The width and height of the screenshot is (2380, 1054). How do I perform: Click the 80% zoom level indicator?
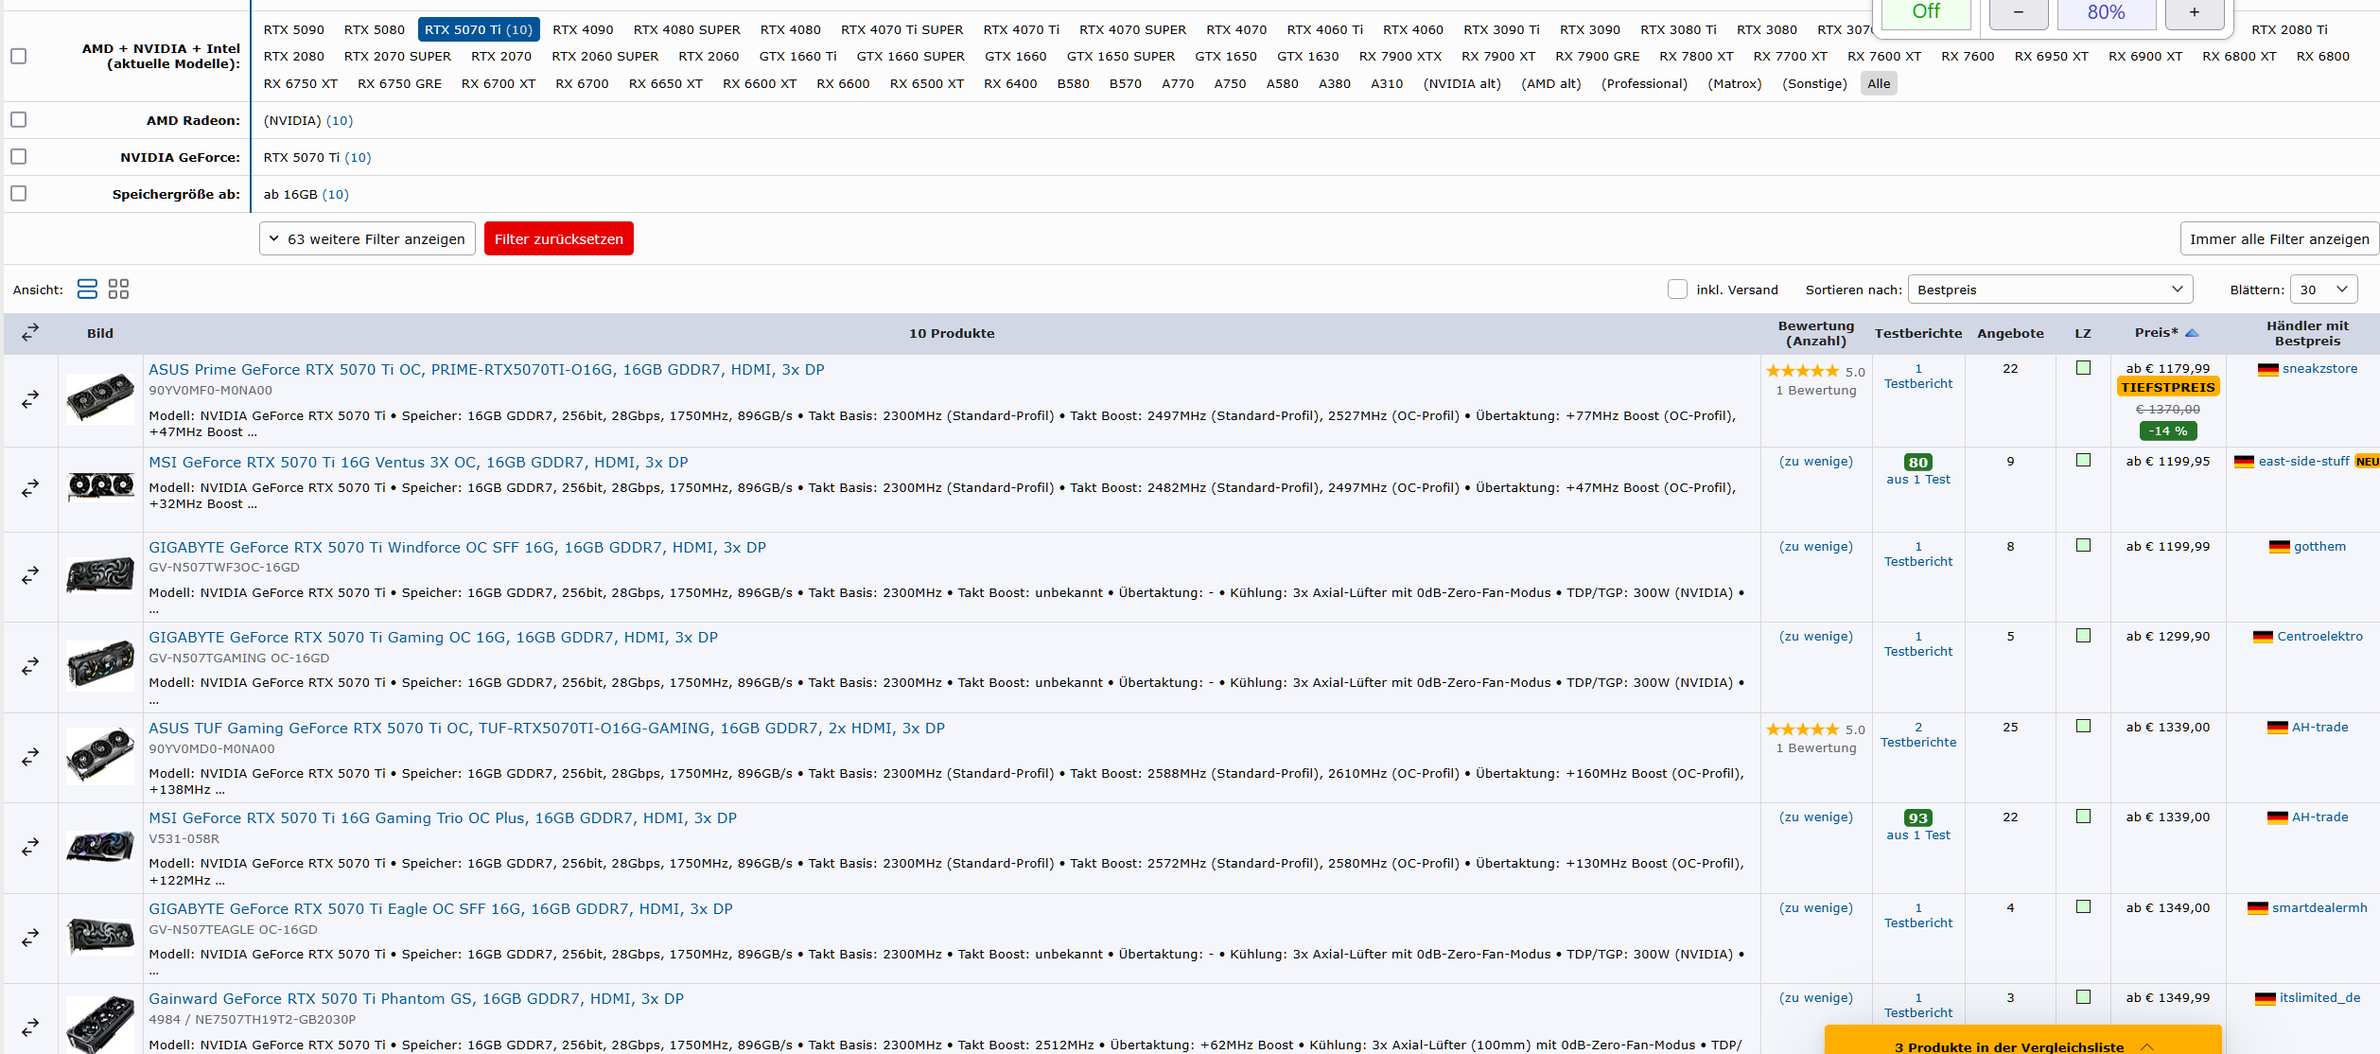point(2106,12)
